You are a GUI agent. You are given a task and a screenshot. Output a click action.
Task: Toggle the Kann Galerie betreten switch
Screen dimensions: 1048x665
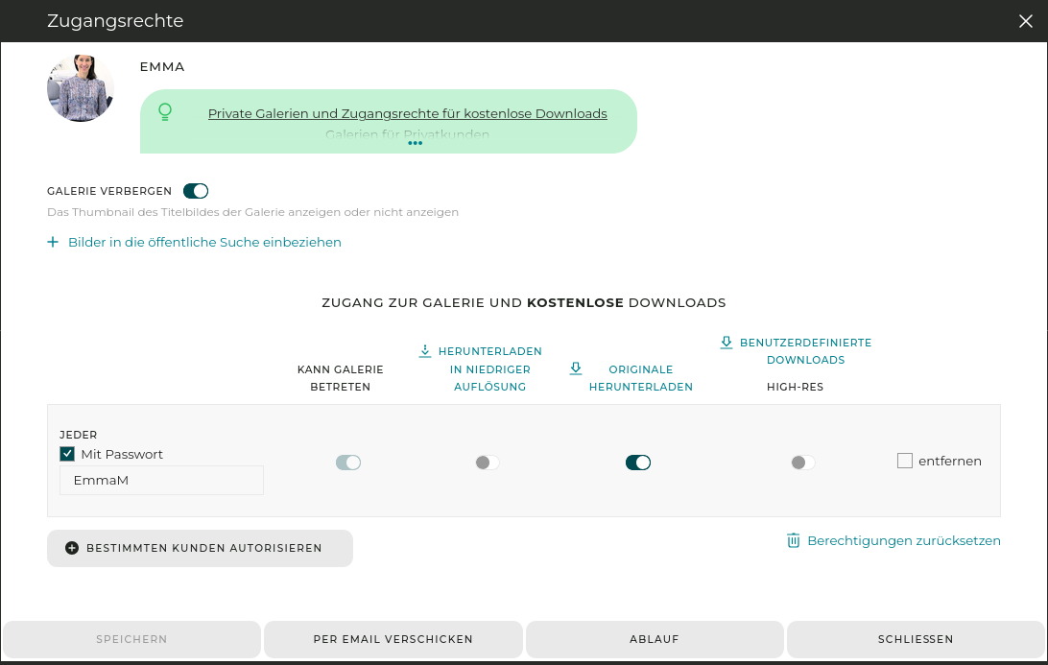[x=347, y=462]
